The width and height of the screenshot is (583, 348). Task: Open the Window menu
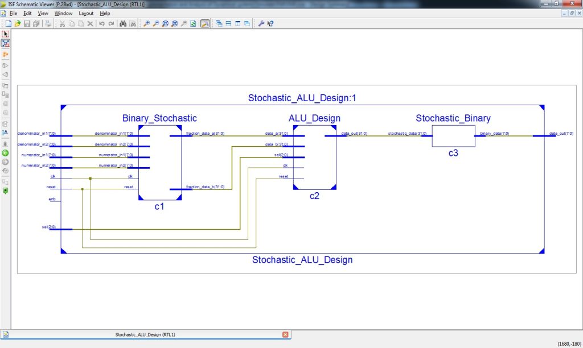[63, 13]
